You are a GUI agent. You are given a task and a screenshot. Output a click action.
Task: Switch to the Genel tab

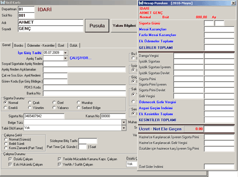point(6,45)
